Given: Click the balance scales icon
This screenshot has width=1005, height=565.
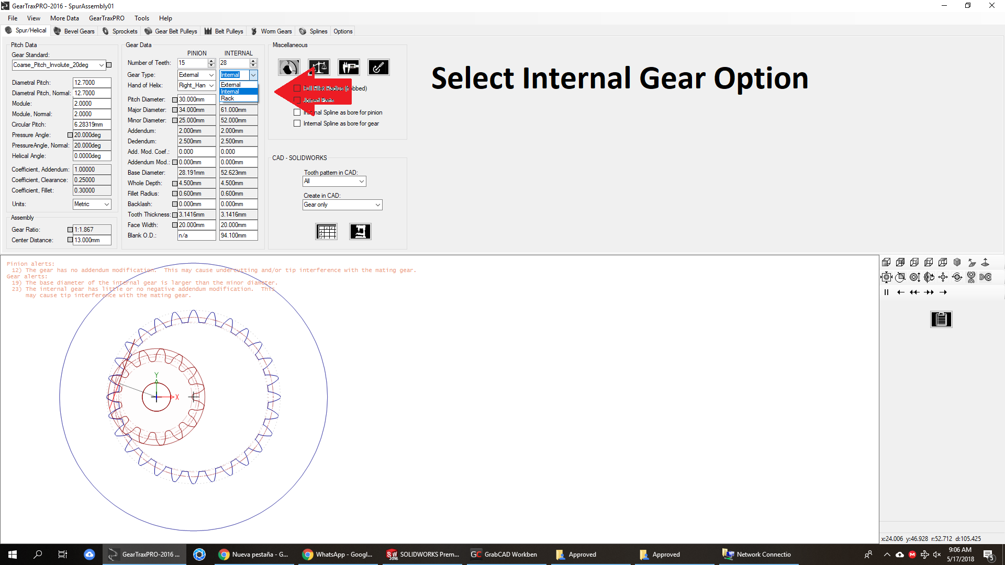Looking at the screenshot, I should 319,67.
